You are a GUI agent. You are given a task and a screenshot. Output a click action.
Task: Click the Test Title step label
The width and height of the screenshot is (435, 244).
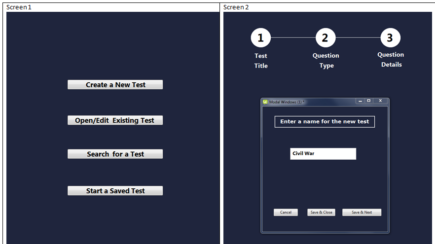pos(261,61)
